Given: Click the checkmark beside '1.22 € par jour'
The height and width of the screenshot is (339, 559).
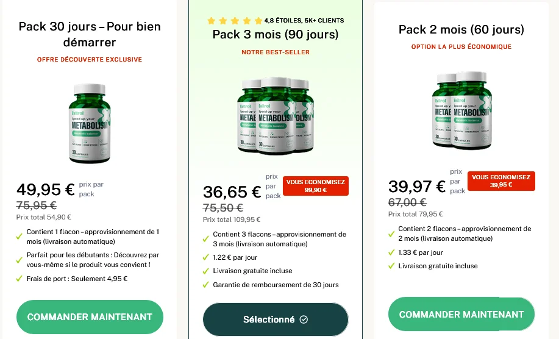Looking at the screenshot, I should point(205,258).
